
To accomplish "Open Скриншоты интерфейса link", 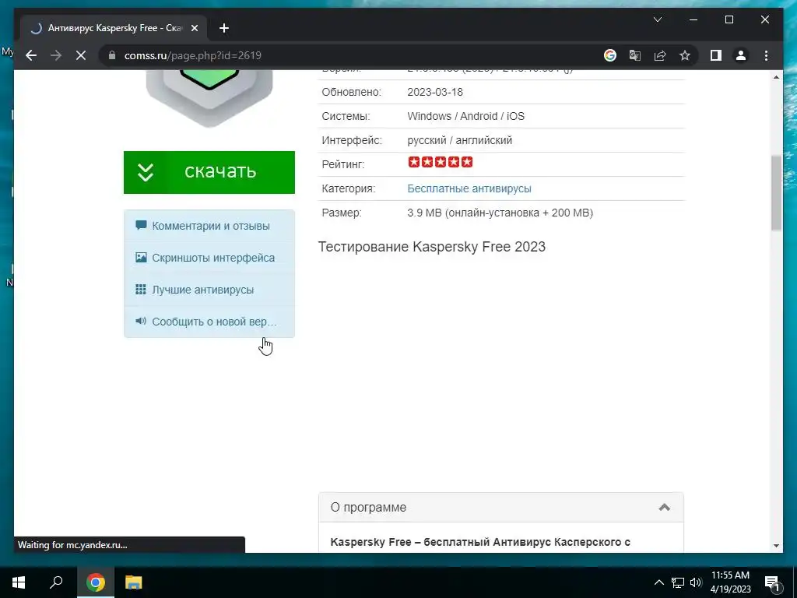I will (213, 258).
